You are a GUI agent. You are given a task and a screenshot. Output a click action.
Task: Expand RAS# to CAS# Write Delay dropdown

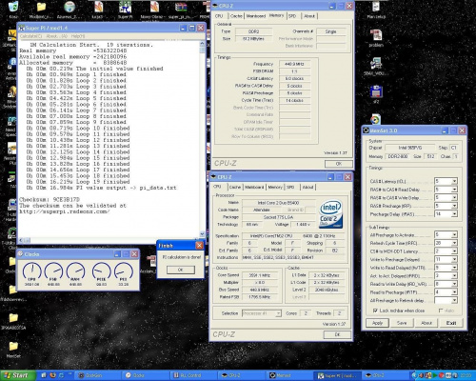(454, 197)
